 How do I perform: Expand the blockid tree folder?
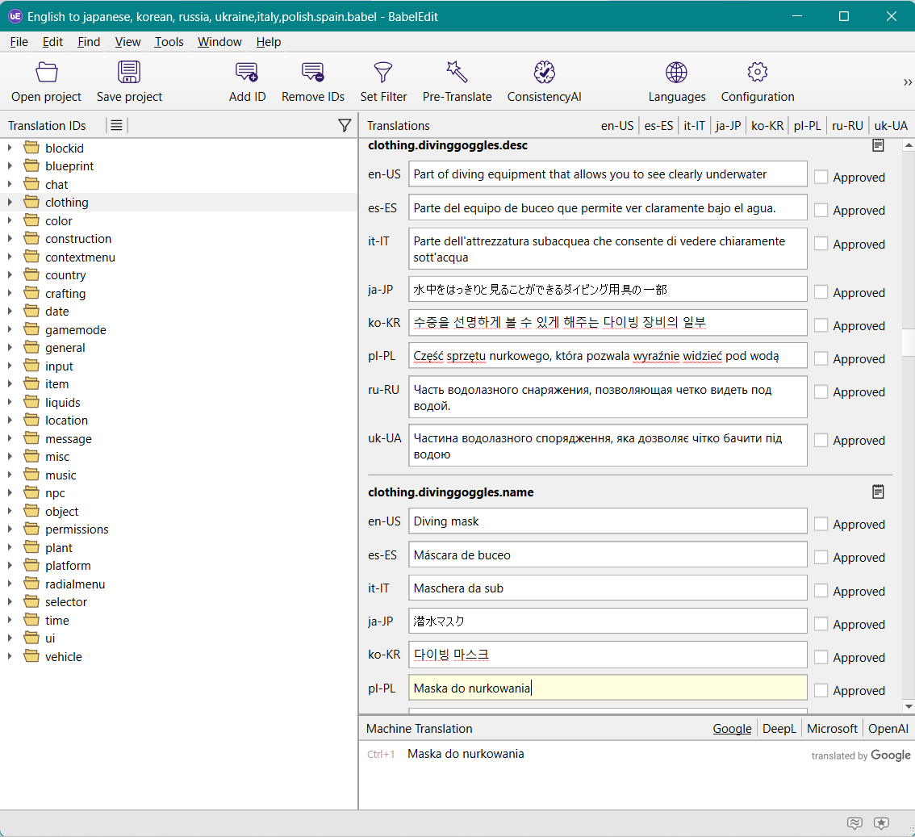pos(10,148)
